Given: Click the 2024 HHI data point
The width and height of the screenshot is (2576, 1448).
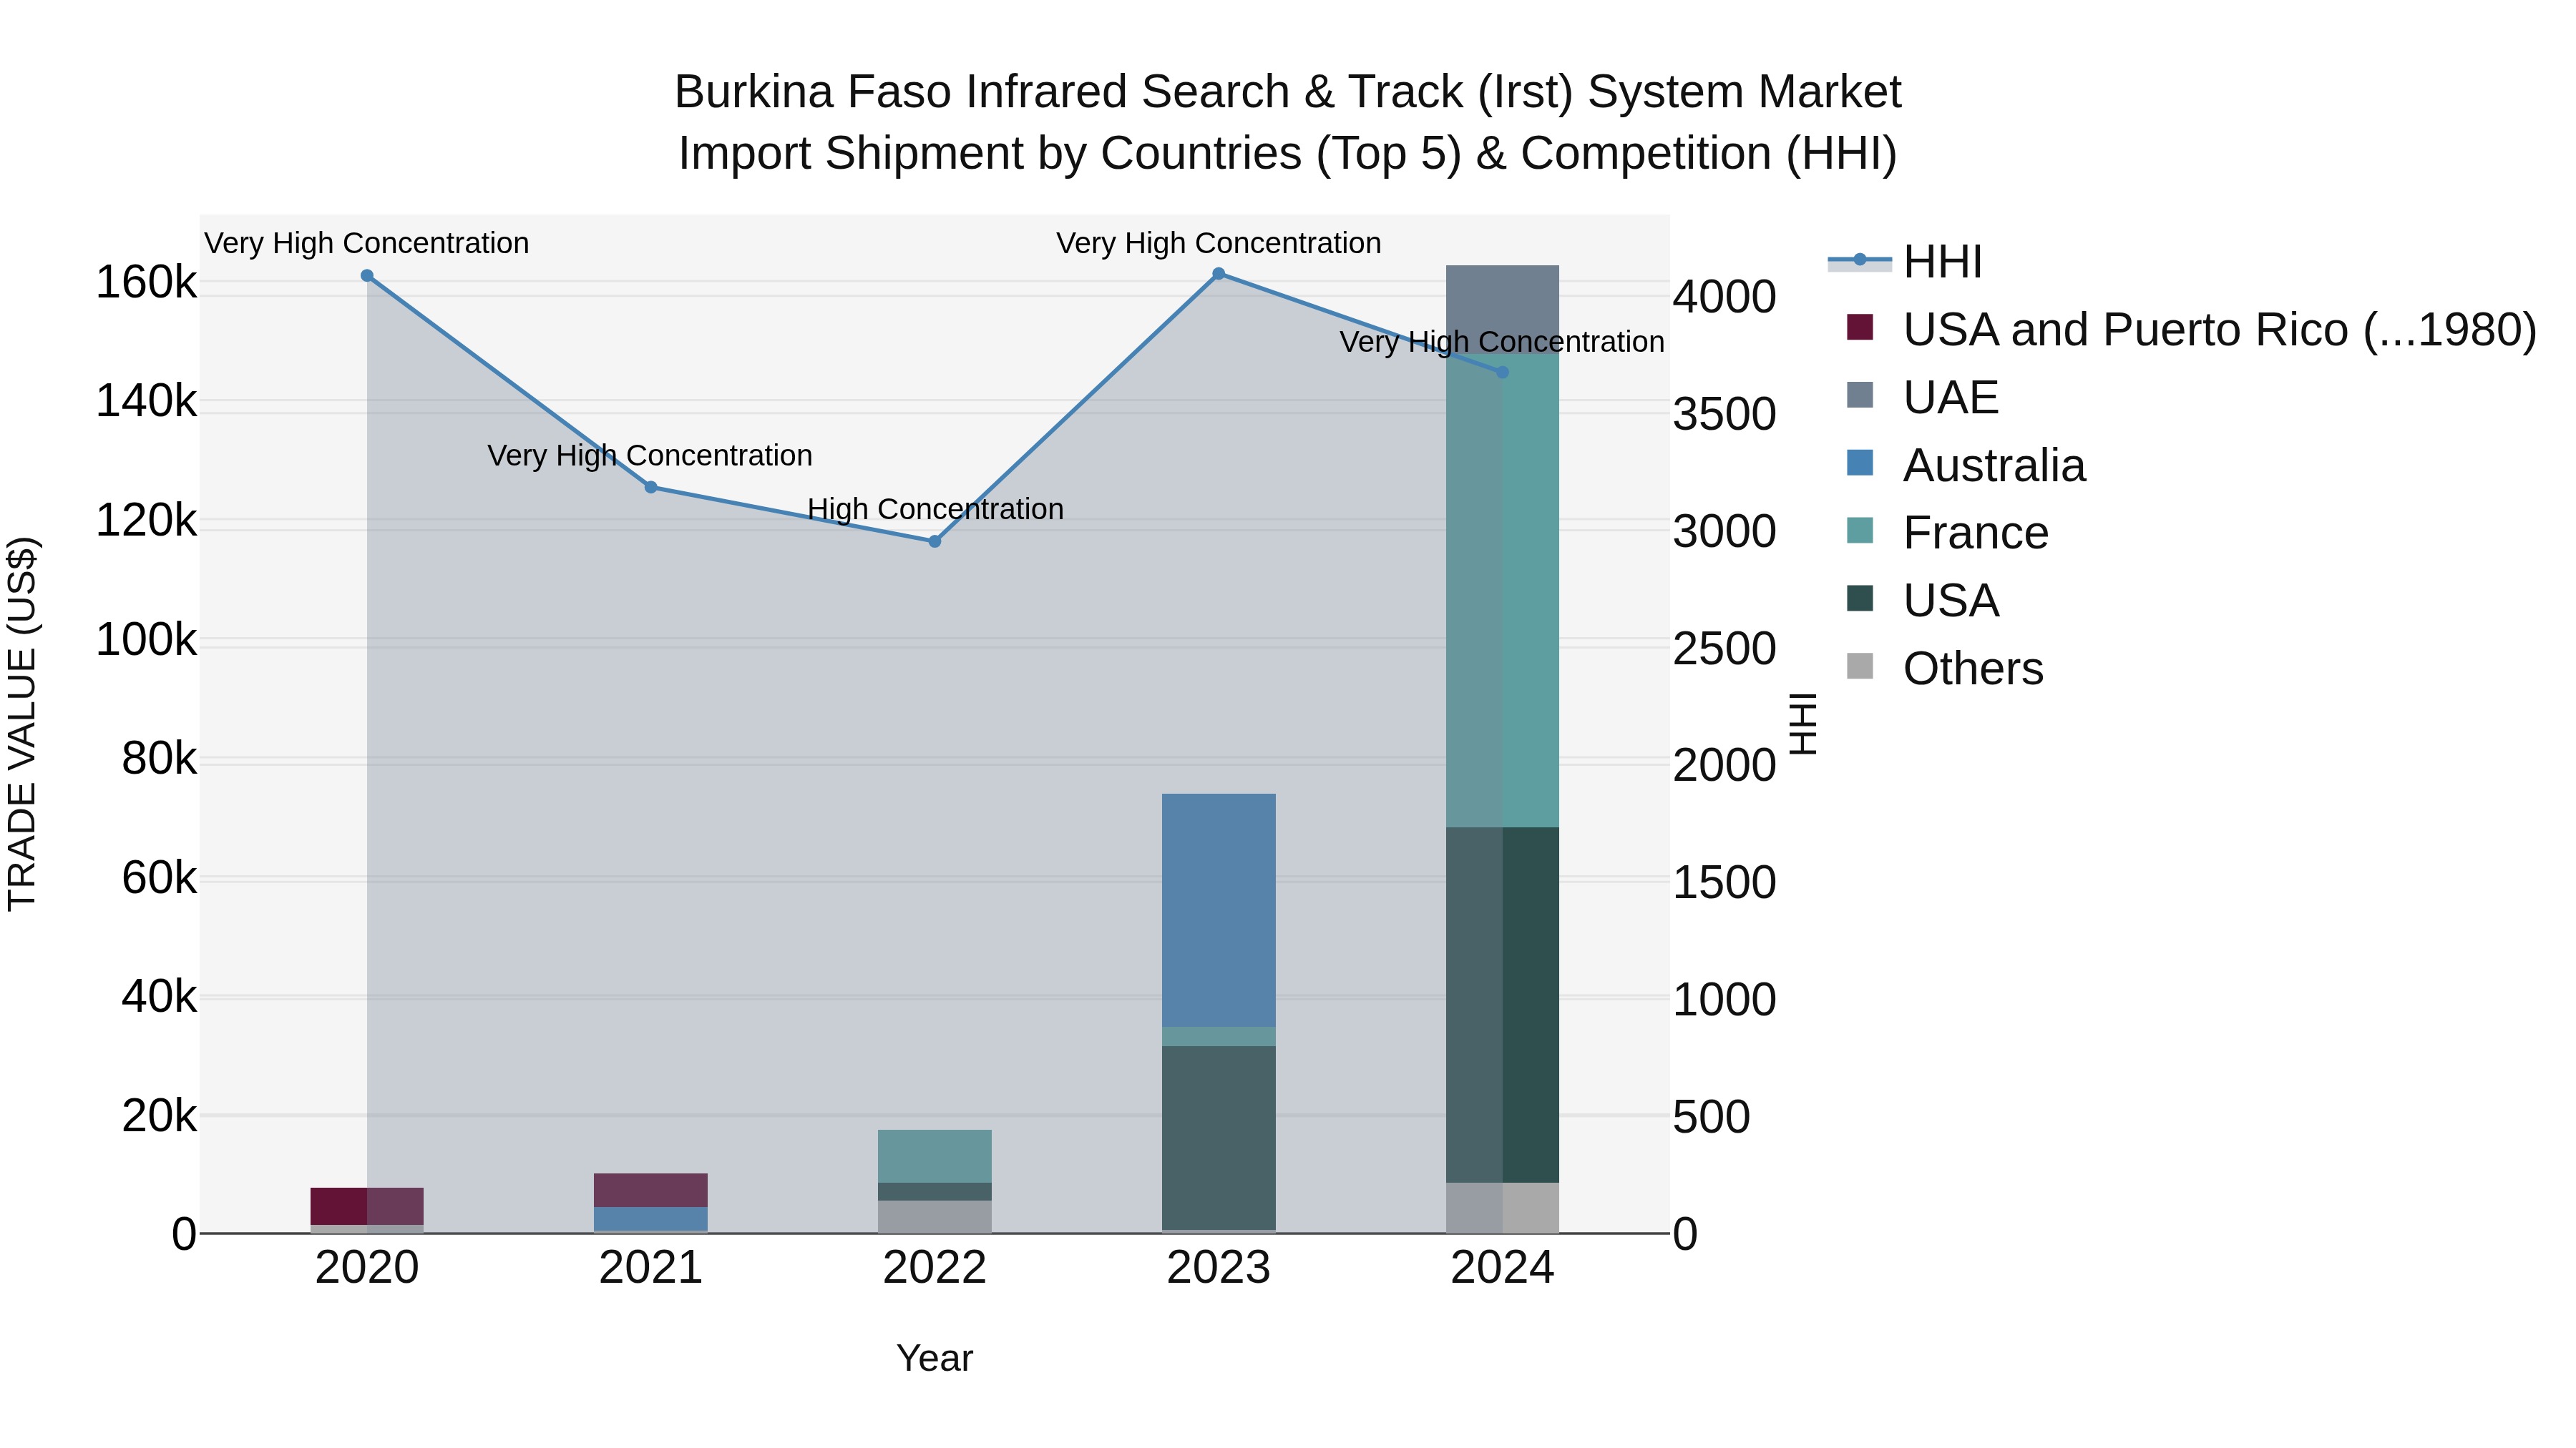Looking at the screenshot, I should click(x=1502, y=372).
